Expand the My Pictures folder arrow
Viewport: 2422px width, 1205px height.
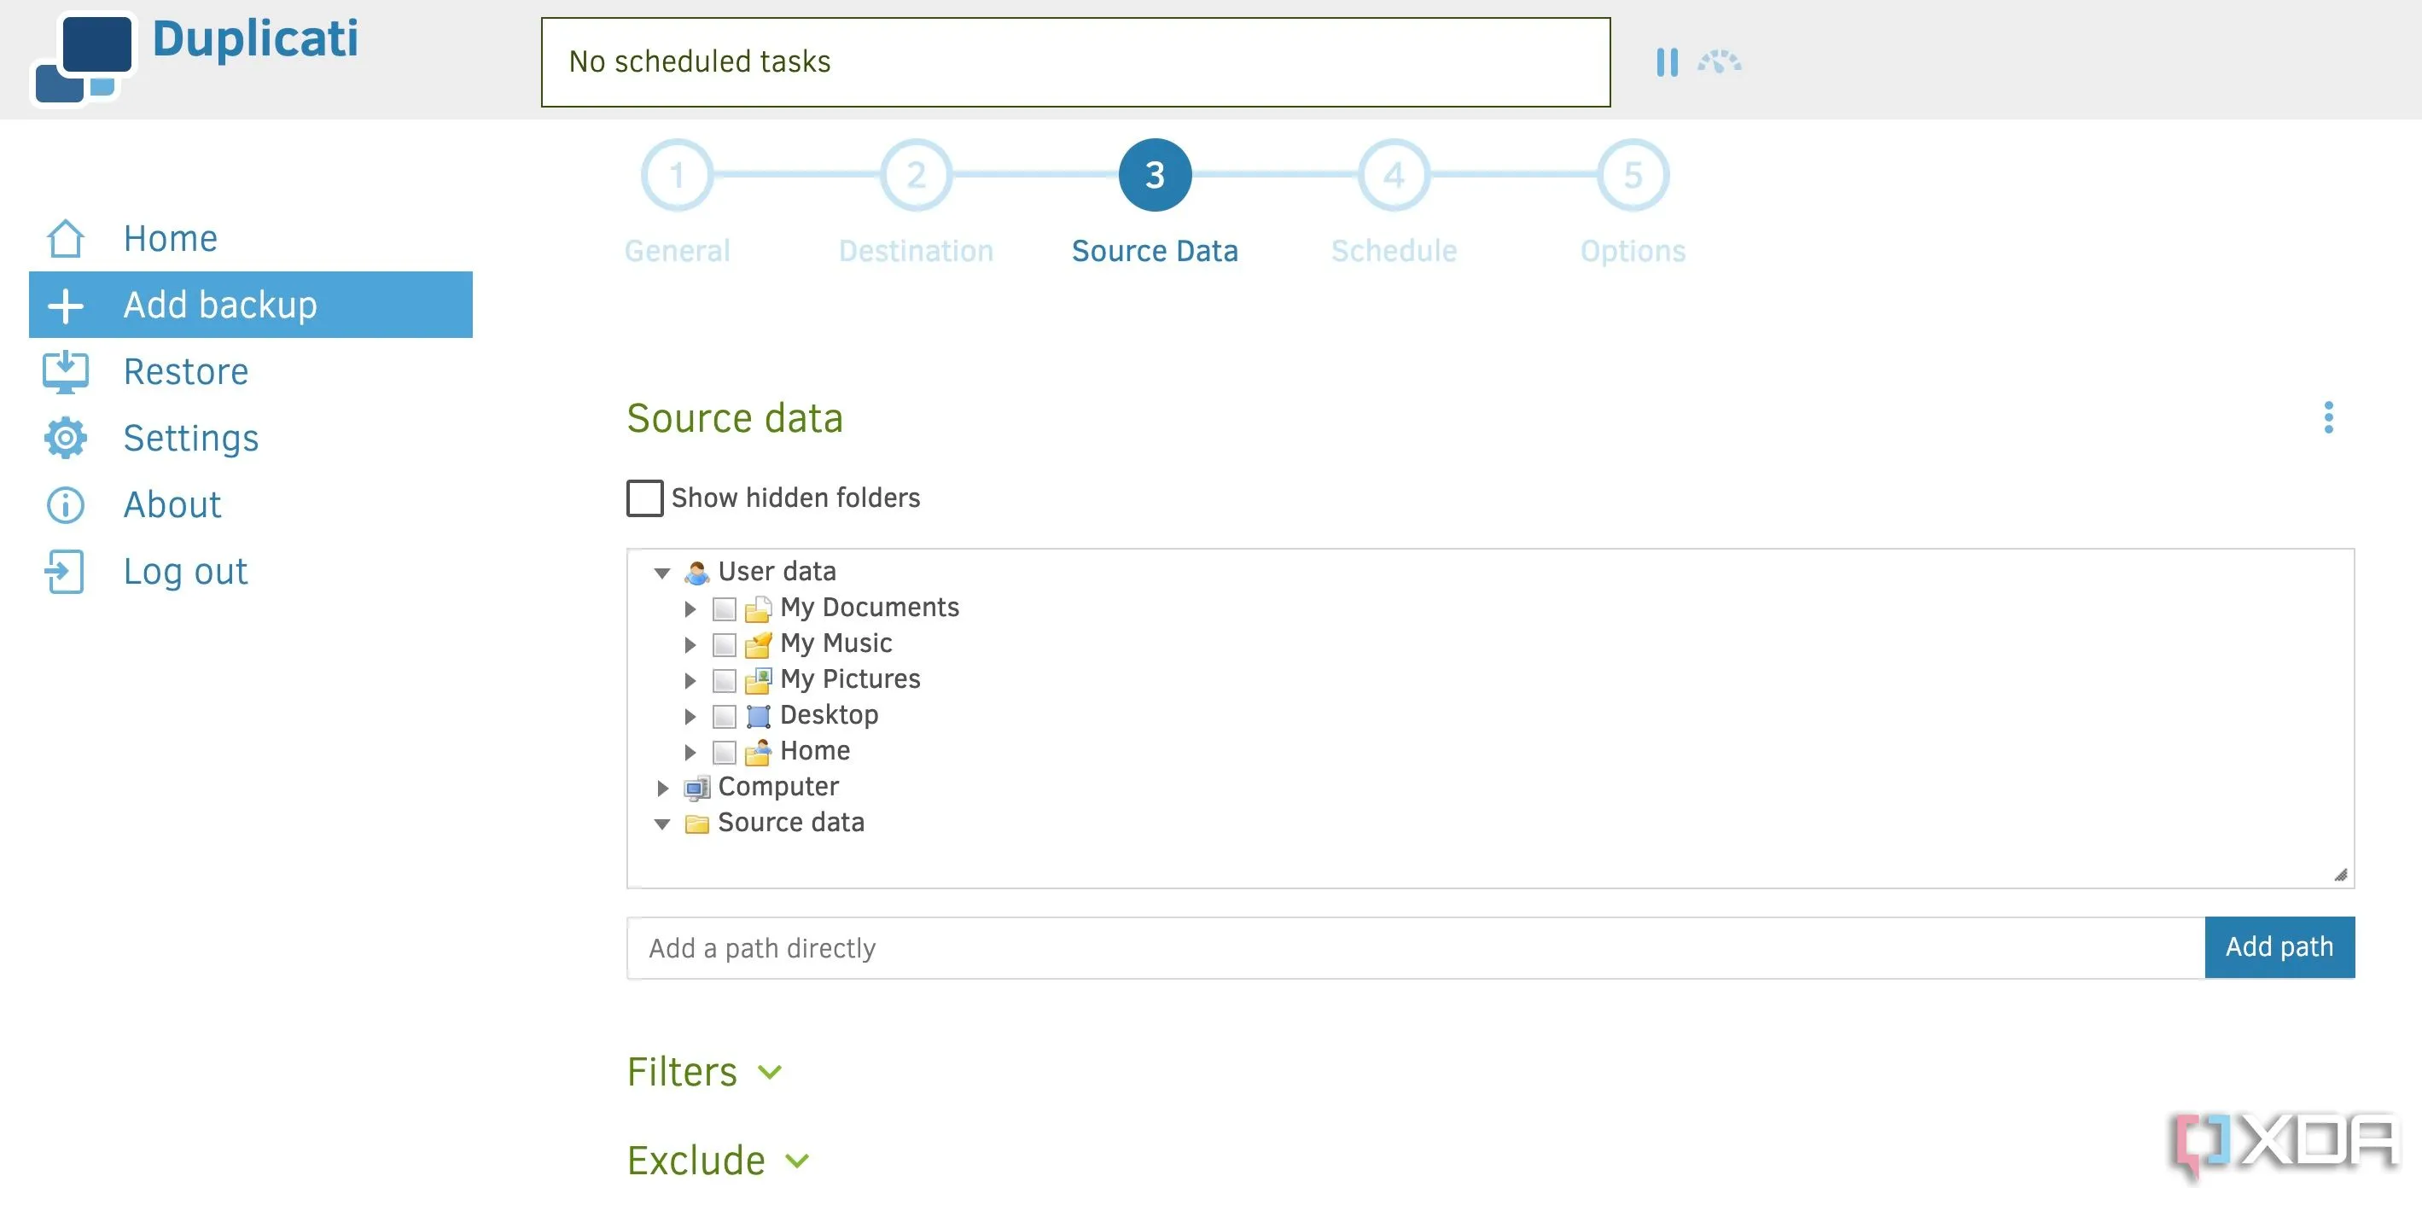coord(690,680)
